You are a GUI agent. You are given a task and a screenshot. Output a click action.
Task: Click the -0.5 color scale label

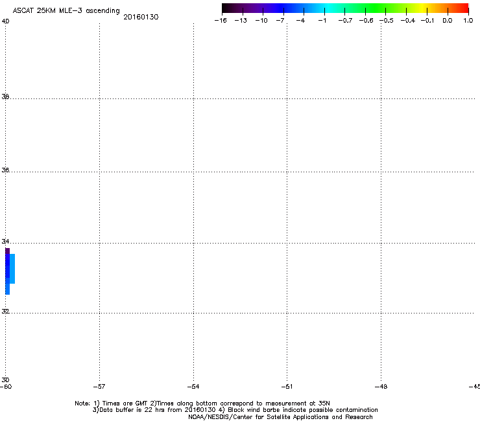387,21
